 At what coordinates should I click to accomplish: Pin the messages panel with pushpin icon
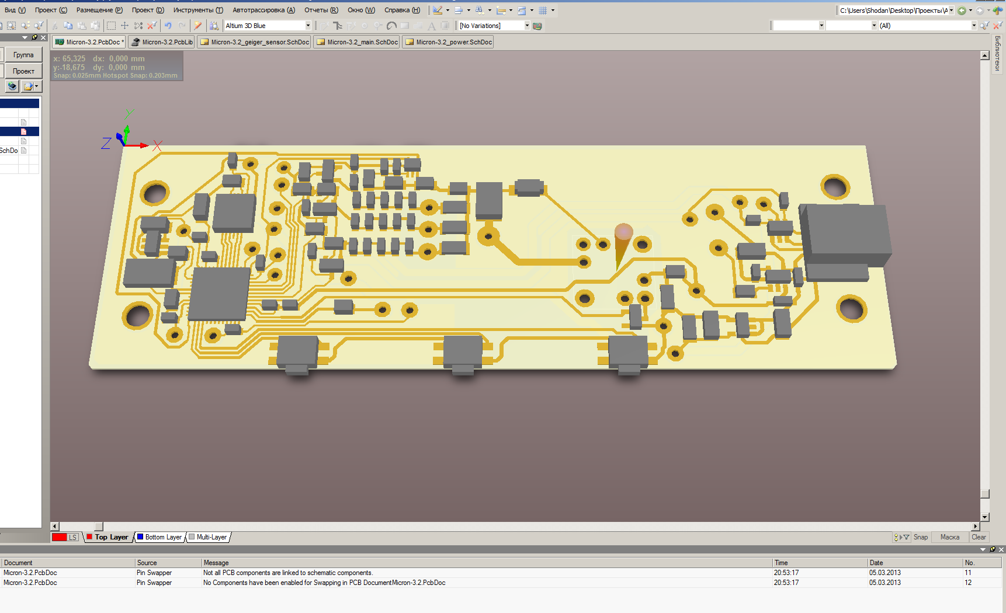coord(992,549)
